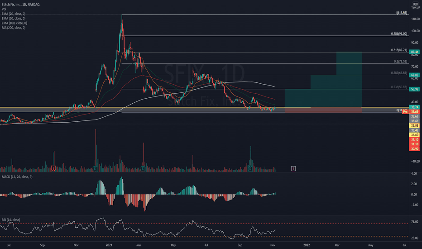Click the 70.00 price axis label
Viewport: 422px width, 249px height.
pos(415,67)
